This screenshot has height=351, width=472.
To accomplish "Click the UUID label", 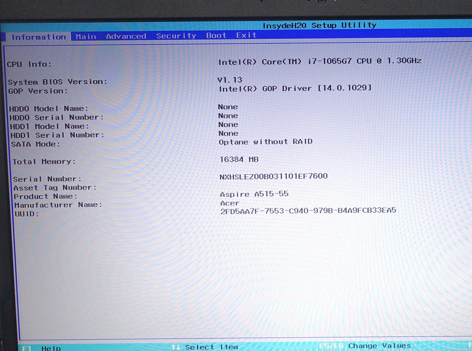I will point(27,214).
